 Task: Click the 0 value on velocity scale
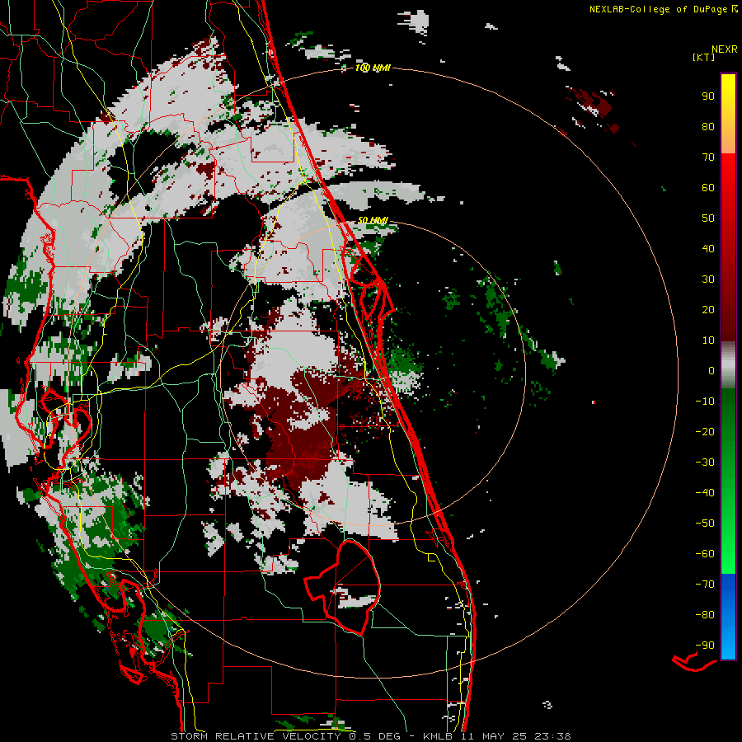click(x=711, y=371)
